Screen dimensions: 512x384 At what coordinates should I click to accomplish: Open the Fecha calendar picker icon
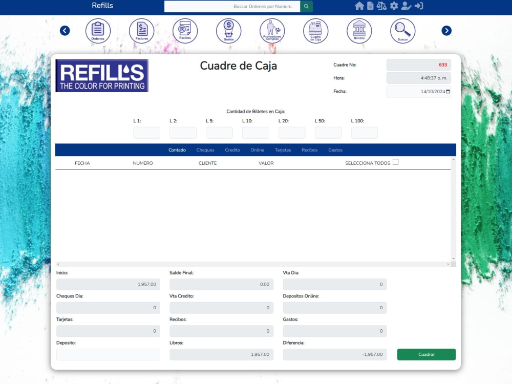pos(448,92)
